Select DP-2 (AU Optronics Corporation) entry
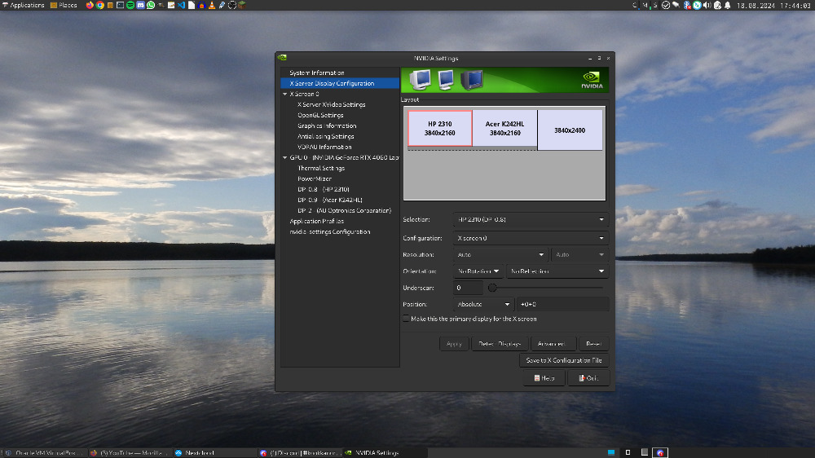815x458 pixels. pos(344,210)
